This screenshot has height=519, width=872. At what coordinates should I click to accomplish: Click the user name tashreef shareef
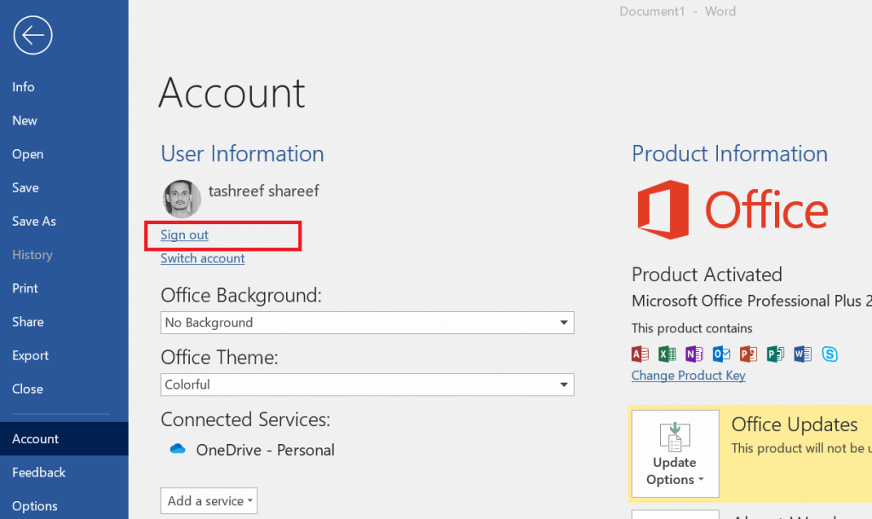click(x=264, y=191)
